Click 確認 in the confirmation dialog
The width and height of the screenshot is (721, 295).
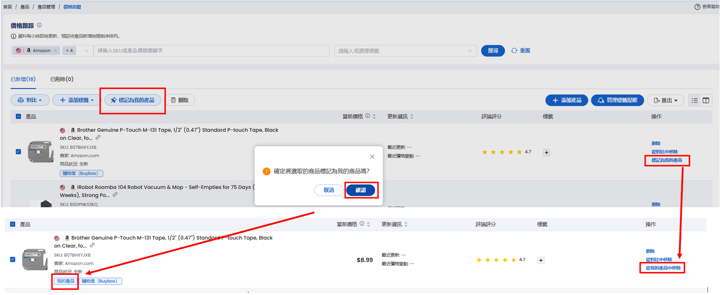pyautogui.click(x=361, y=190)
